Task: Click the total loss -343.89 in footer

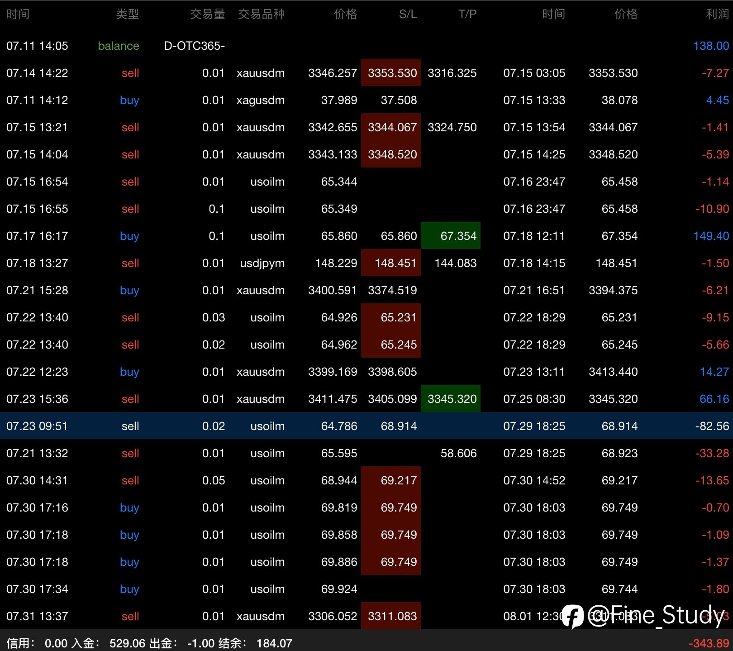Action: 709,643
